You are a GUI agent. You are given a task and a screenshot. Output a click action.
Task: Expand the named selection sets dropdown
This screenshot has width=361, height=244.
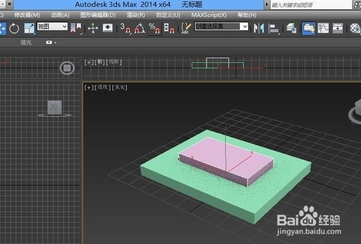(x=221, y=27)
